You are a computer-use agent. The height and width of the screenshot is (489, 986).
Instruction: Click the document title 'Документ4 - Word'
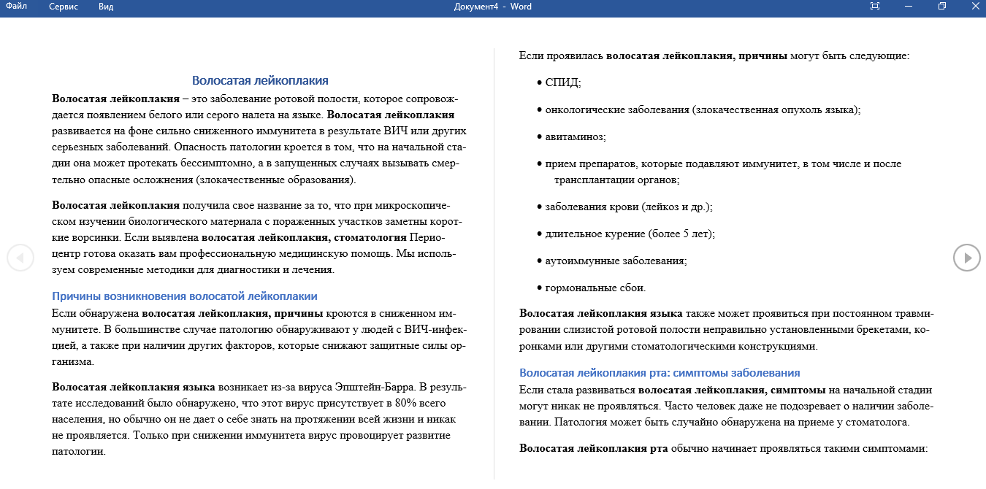(x=493, y=7)
